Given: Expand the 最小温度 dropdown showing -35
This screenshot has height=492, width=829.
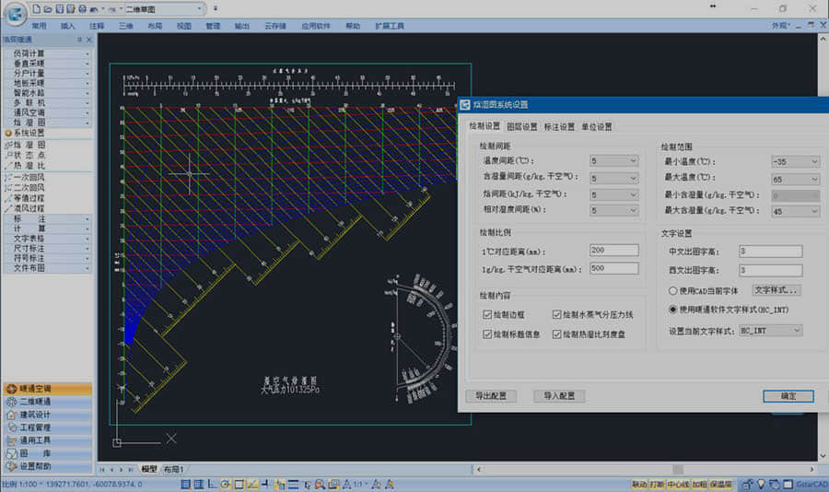Looking at the screenshot, I should [796, 161].
